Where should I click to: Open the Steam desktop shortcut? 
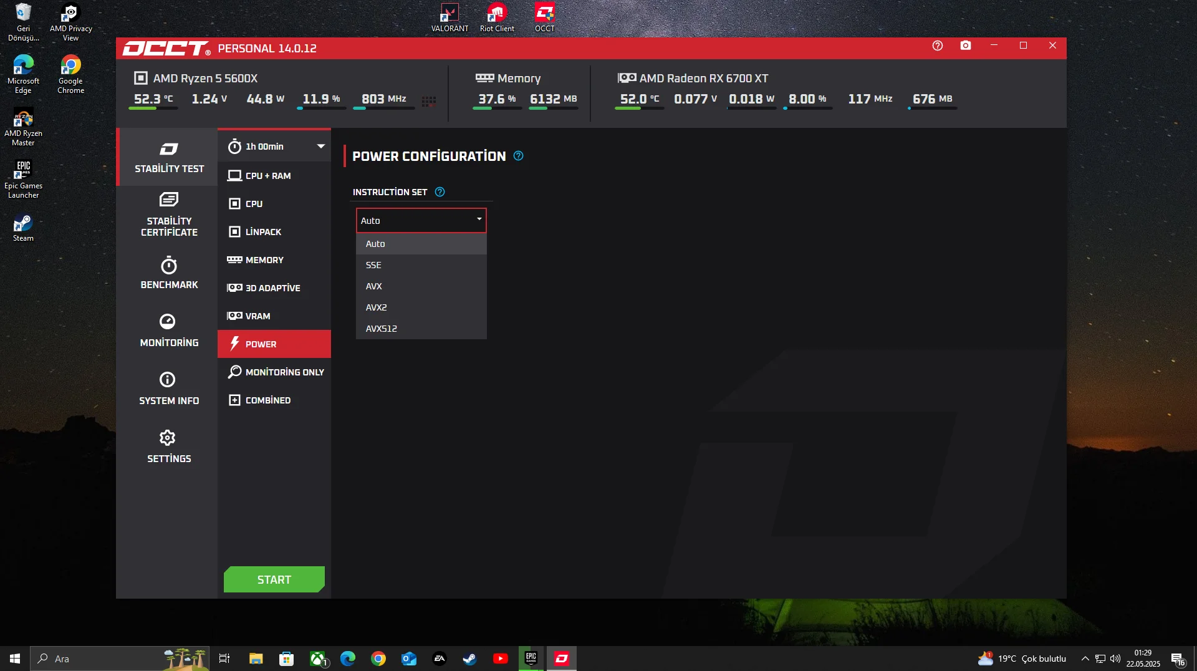23,228
